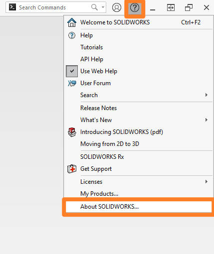Click the home icon beside Welcome to SOLIDWORKS

coord(72,22)
